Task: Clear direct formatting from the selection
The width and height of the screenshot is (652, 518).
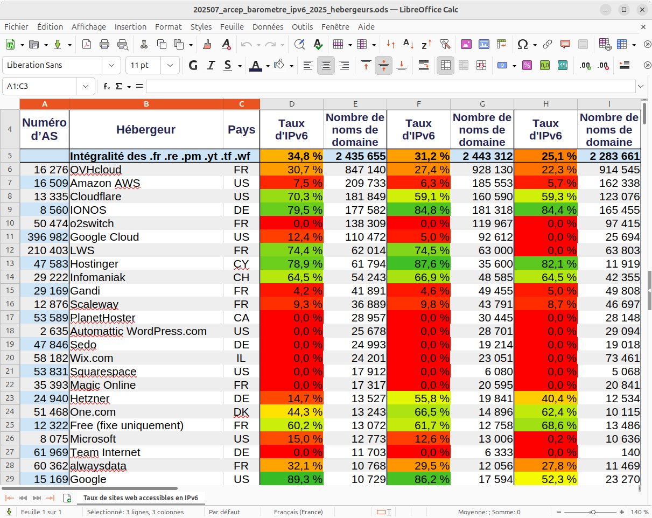Action: [226, 45]
